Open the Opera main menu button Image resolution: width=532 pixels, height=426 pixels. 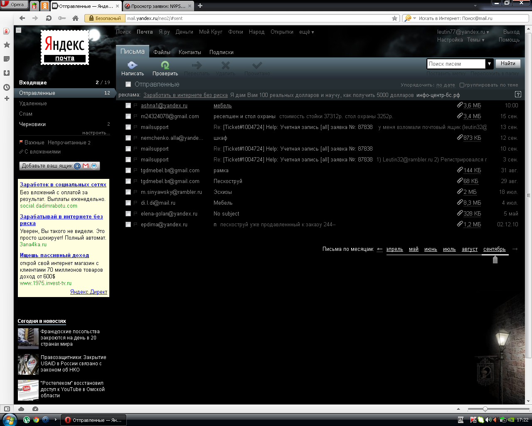(x=15, y=5)
